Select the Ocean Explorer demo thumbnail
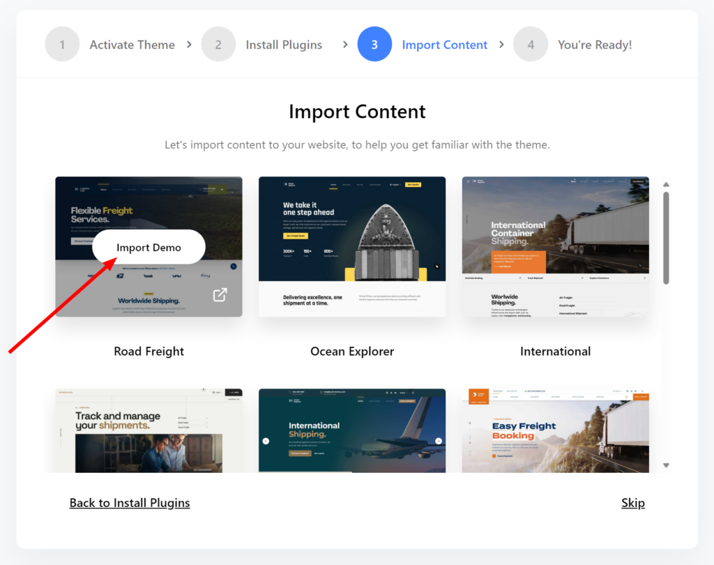714x565 pixels. pos(352,247)
